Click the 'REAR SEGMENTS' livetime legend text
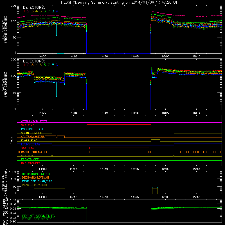 click(37, 219)
